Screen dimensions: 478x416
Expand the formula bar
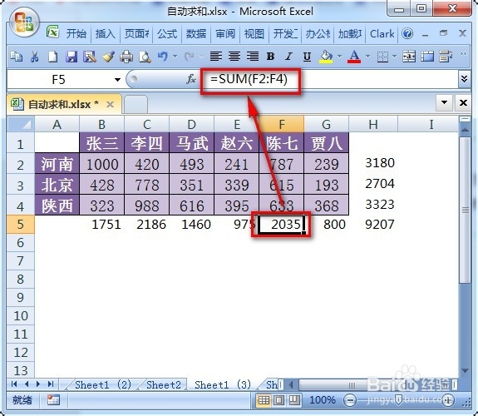[464, 79]
